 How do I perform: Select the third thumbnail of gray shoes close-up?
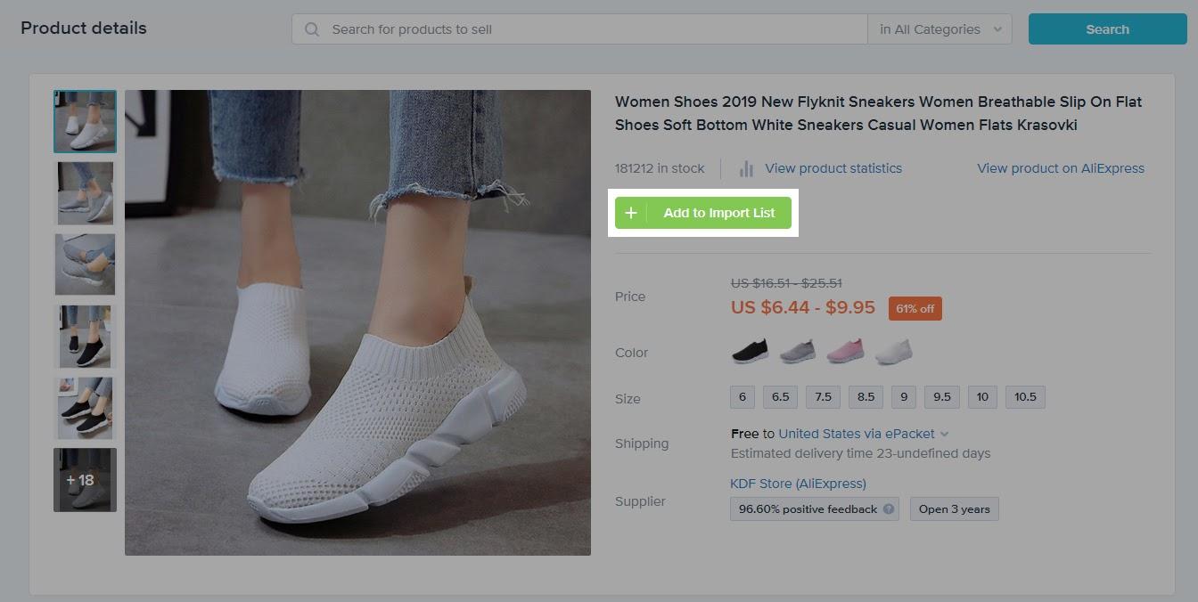tap(85, 264)
